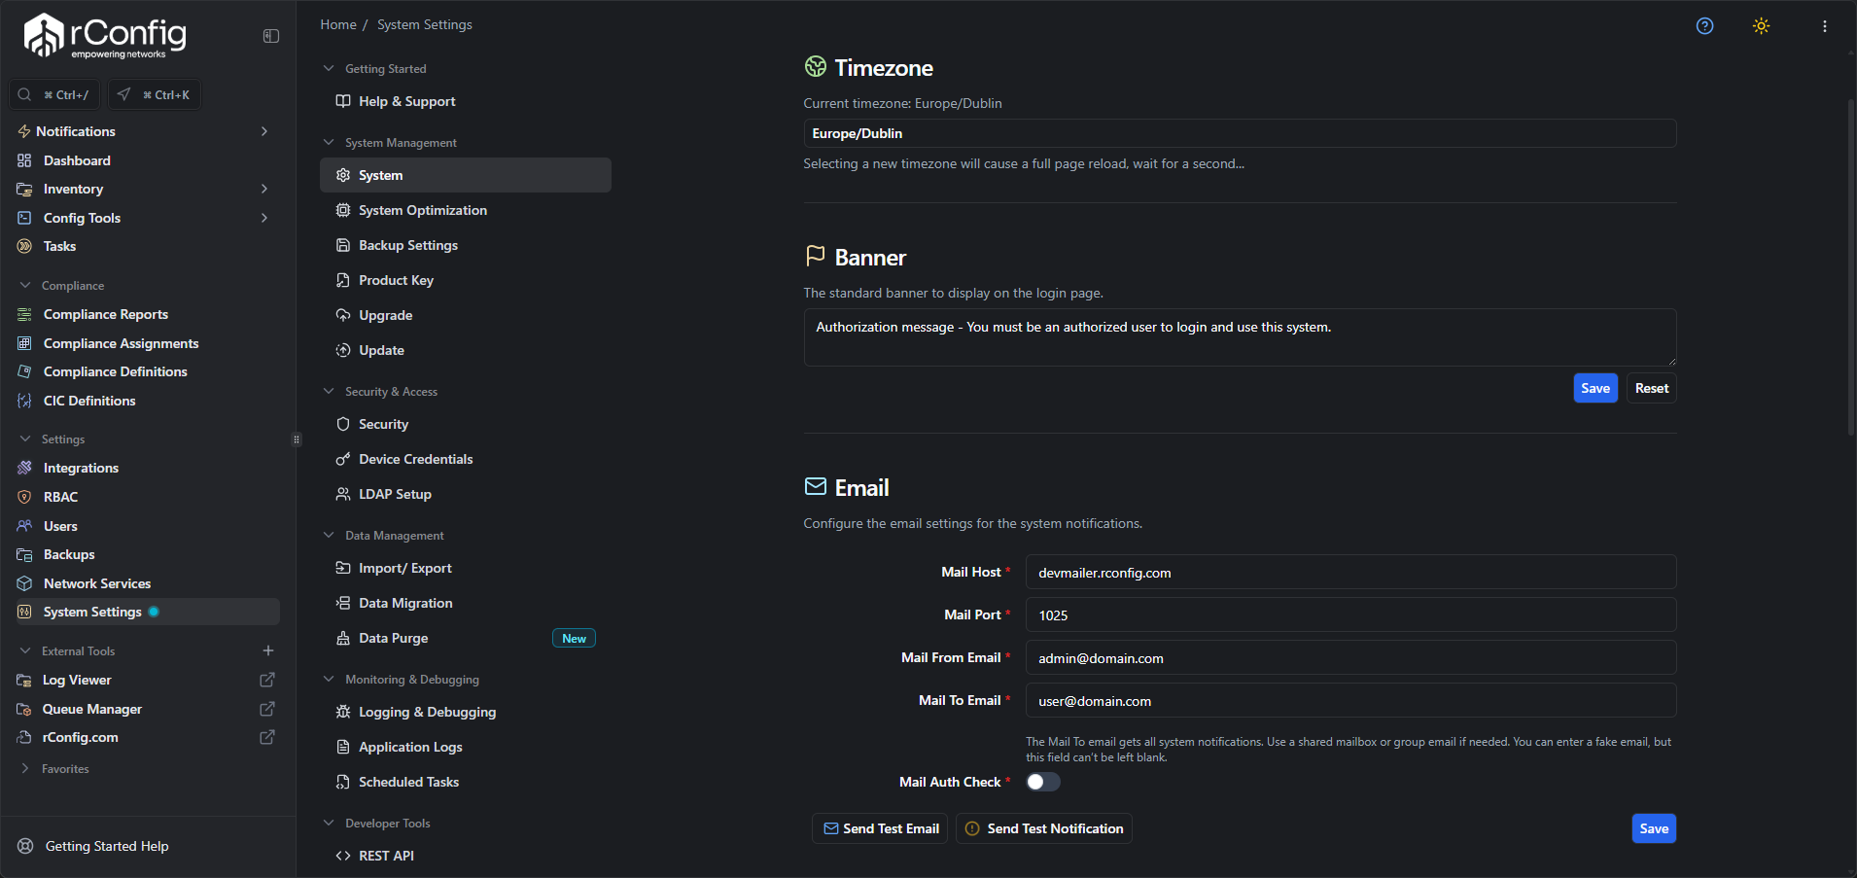Toggle light mode with the sun icon
This screenshot has width=1857, height=878.
(1762, 26)
